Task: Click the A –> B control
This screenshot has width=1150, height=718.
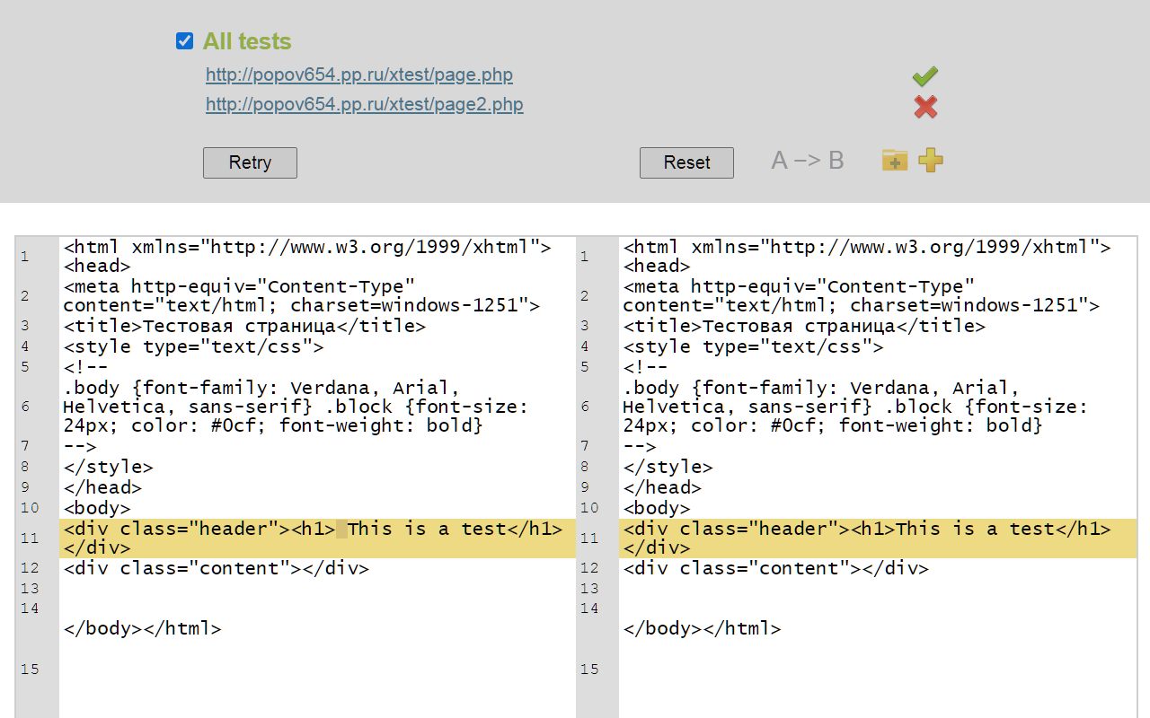Action: 808,161
